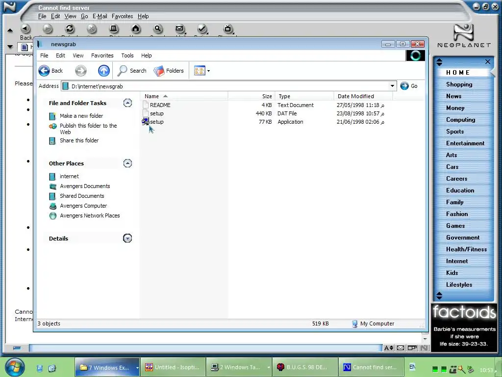
Task: Open Explorer Favorites menu
Action: [x=102, y=55]
